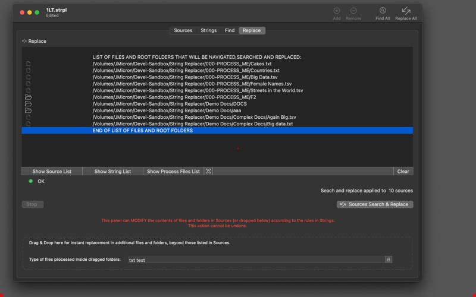Click the folder icon beside Demo Docs/DOCS
476x297 pixels.
coord(28,103)
